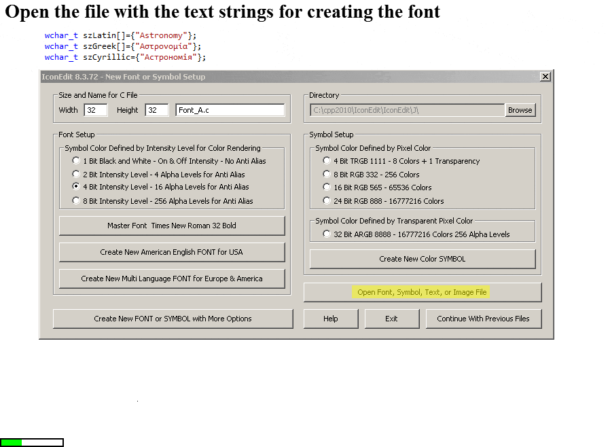Click the Width input field
This screenshot has height=447, width=610.
click(x=96, y=110)
